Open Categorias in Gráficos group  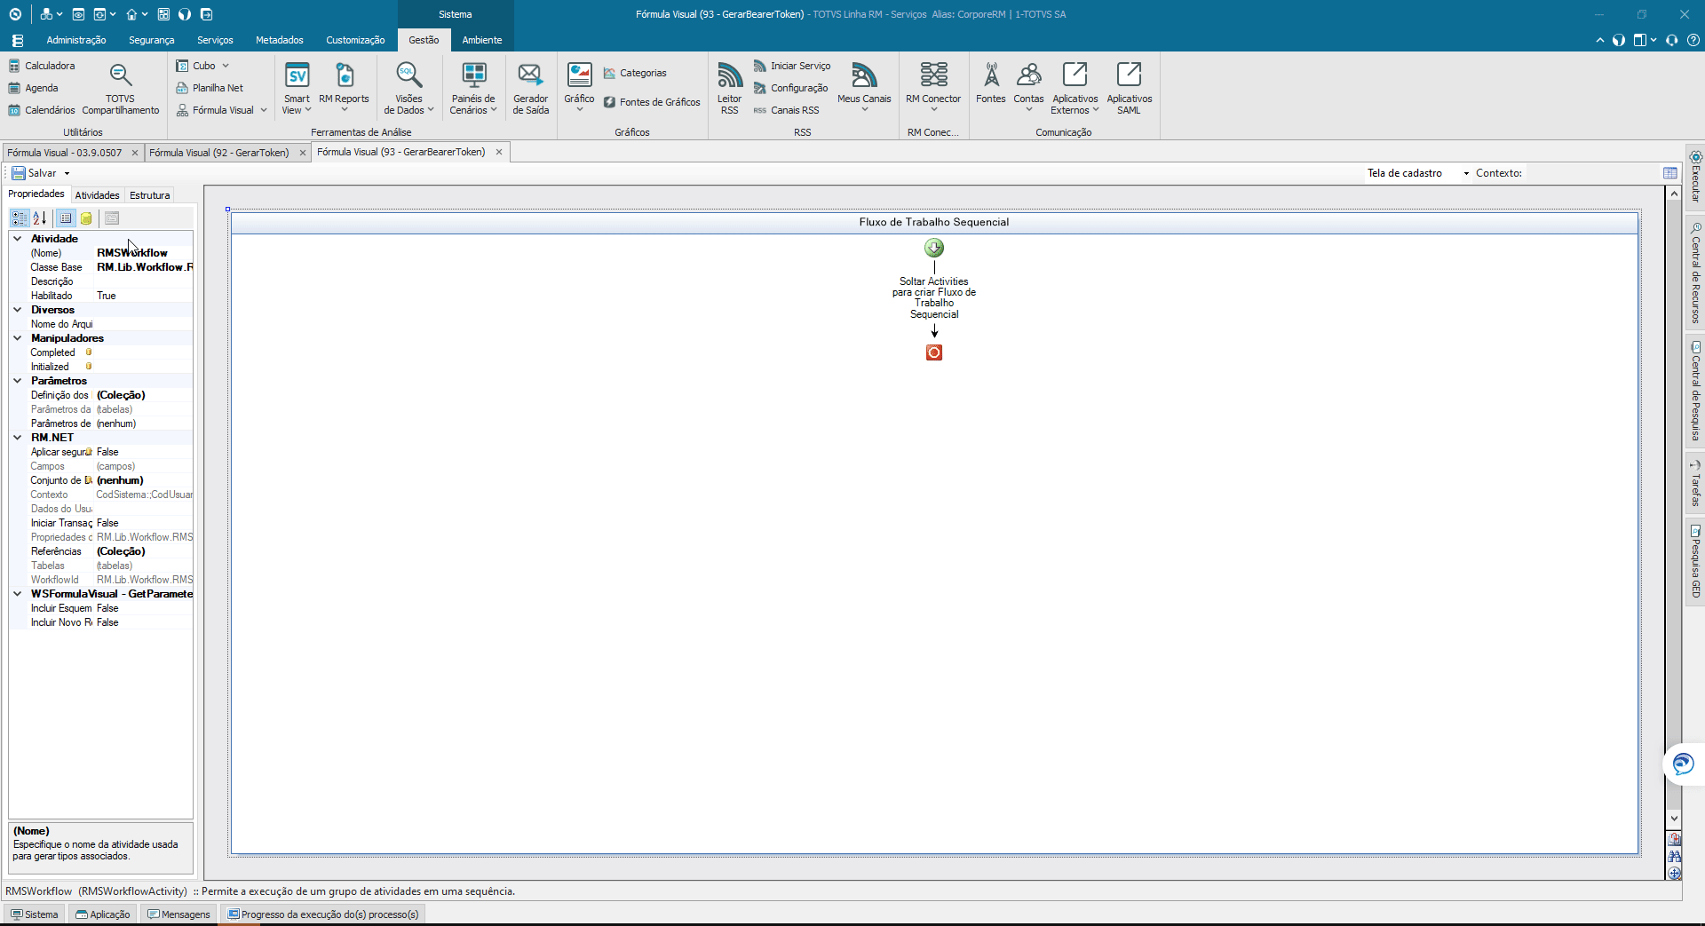(635, 73)
